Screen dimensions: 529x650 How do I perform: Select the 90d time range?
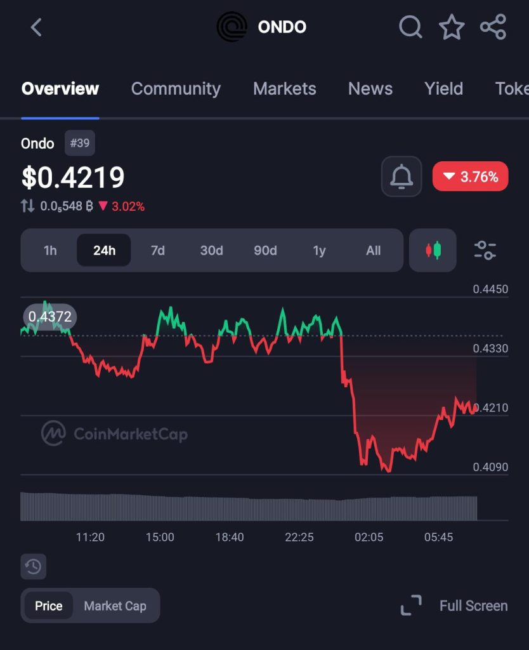point(266,250)
